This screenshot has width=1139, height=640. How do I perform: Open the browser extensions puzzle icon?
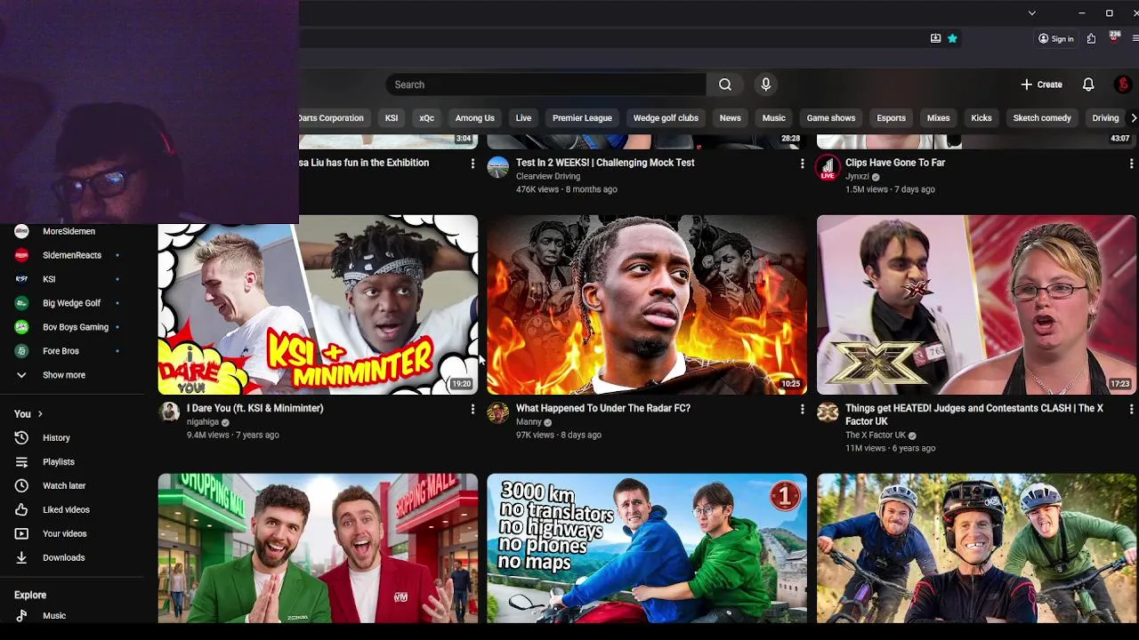click(x=1091, y=38)
